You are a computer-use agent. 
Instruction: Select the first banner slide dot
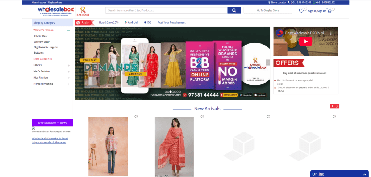point(166,92)
